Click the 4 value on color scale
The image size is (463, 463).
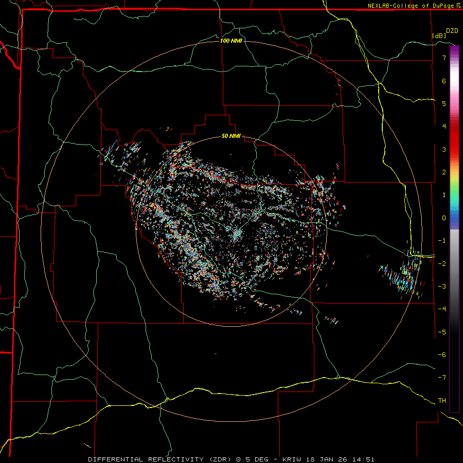click(444, 127)
